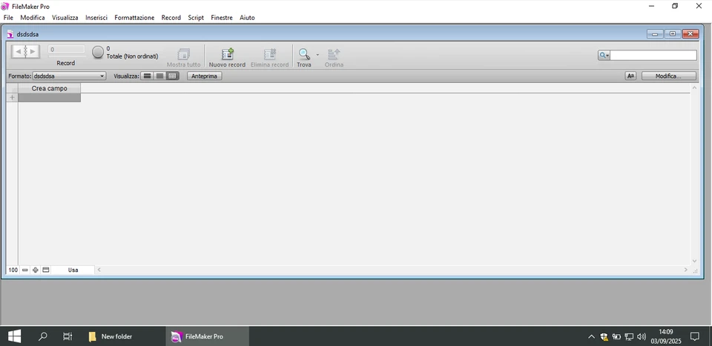Viewport: 712px width, 346px height.
Task: Click the horizontal scrollbar right arrow
Action: (686, 270)
